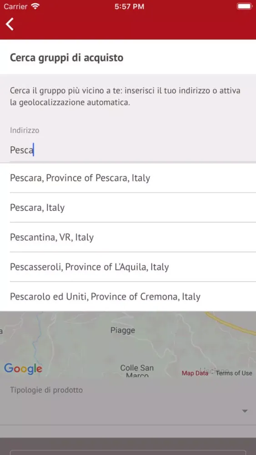Pick Pescasseroli, Province of L'Aquila suggestion
Image resolution: width=256 pixels, height=455 pixels.
pos(128,267)
